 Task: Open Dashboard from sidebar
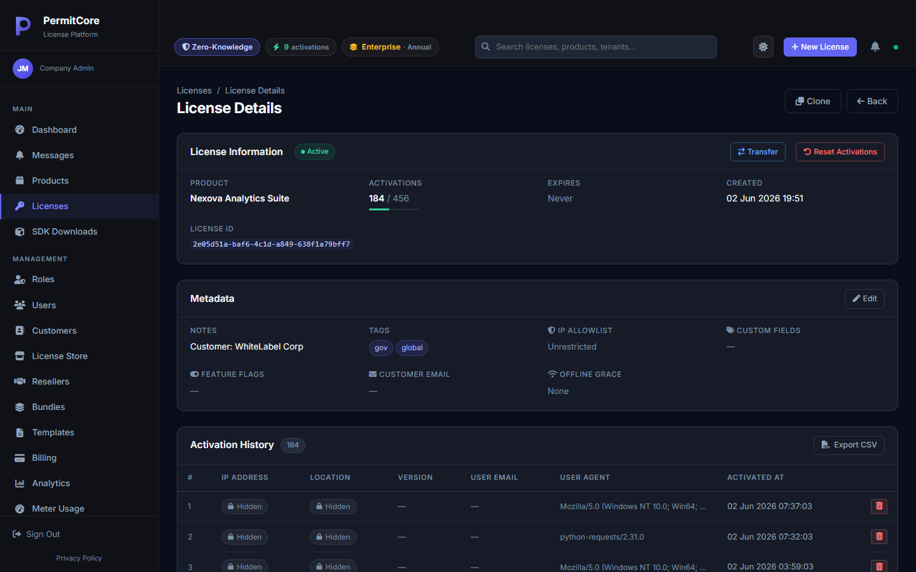80,130
